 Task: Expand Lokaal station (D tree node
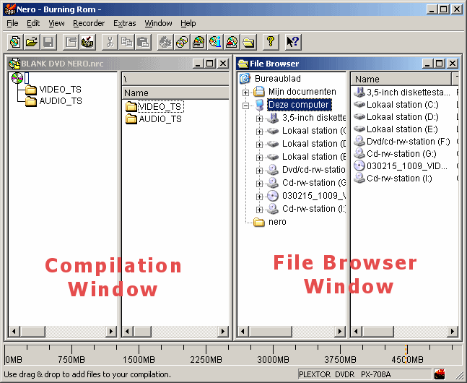click(259, 145)
